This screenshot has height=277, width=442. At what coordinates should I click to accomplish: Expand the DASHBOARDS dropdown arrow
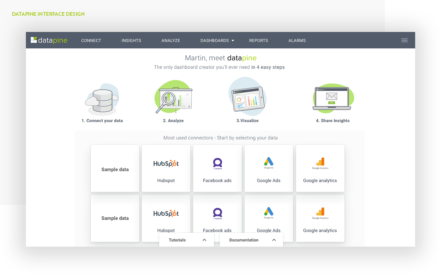point(233,41)
